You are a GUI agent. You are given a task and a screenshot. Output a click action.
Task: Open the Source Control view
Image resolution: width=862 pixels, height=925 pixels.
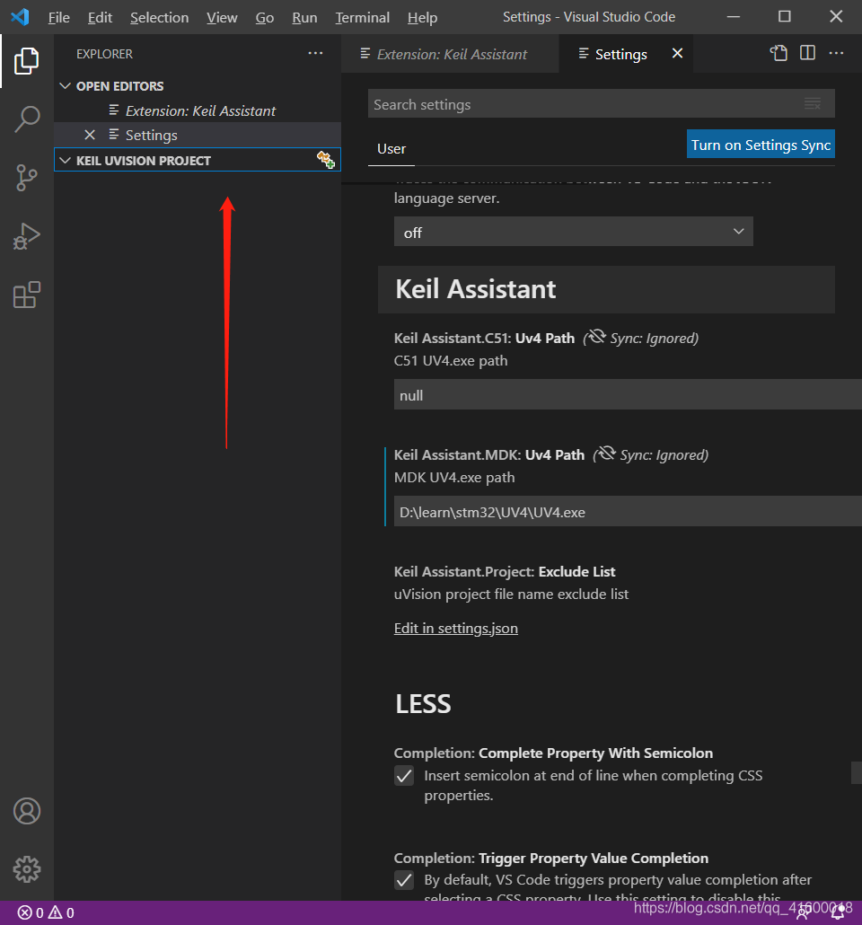tap(27, 178)
